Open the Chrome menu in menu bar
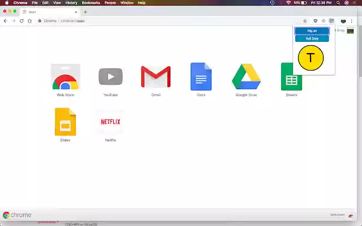Image resolution: width=362 pixels, height=226 pixels. [x=20, y=3]
